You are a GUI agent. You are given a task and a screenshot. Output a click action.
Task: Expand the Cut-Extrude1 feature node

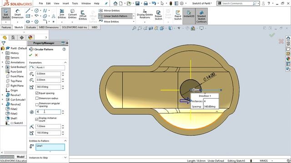[x=2, y=100]
